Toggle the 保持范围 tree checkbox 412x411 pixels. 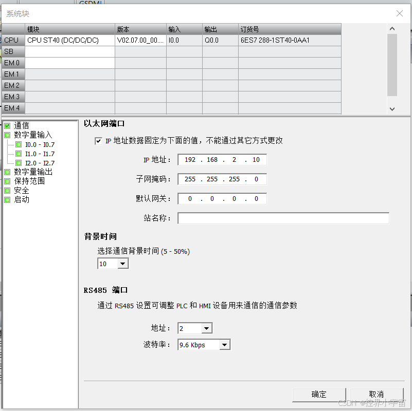point(7,181)
